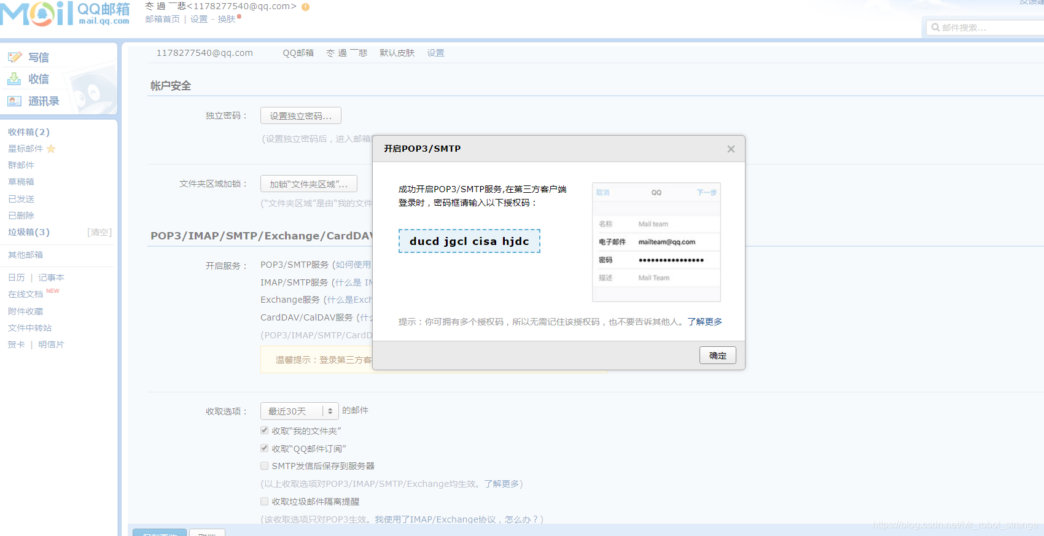Toggle the 收取"我的文件夹" checkbox
Screen dimensions: 1044x536
coord(264,430)
